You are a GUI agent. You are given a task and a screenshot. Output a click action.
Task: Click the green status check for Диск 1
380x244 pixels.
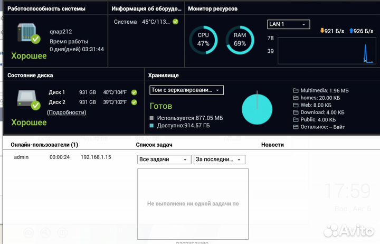pyautogui.click(x=134, y=92)
